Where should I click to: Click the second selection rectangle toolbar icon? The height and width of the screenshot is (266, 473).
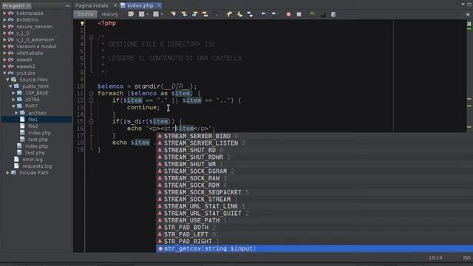coord(156,14)
